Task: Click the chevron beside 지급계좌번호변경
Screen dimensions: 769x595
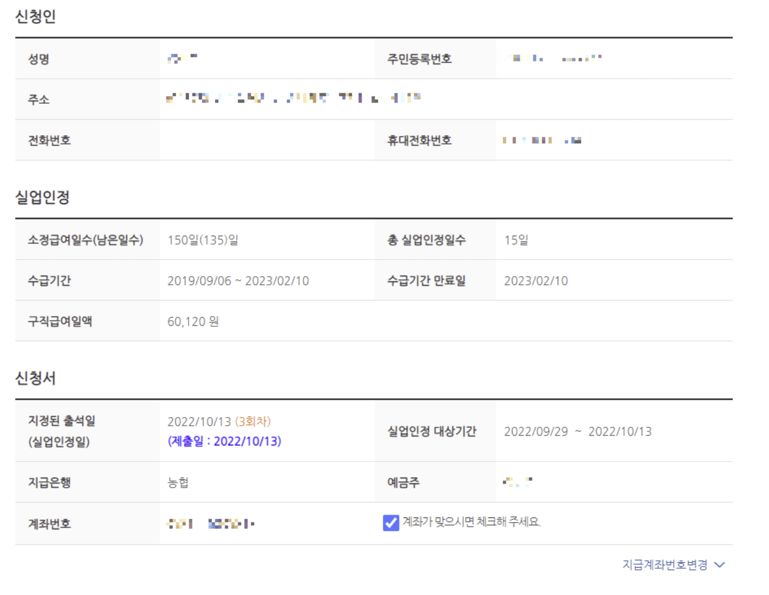Action: click(x=720, y=565)
